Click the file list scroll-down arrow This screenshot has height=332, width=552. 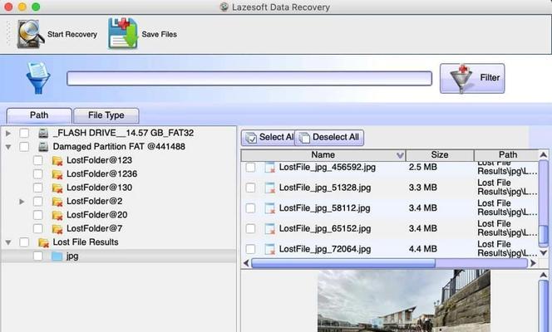[544, 252]
